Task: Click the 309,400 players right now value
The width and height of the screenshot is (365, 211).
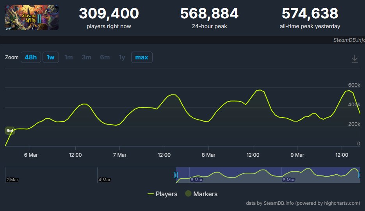Action: point(109,14)
